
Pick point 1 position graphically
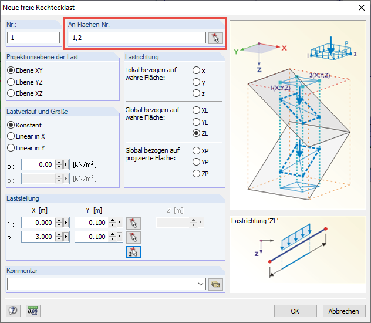click(x=133, y=223)
